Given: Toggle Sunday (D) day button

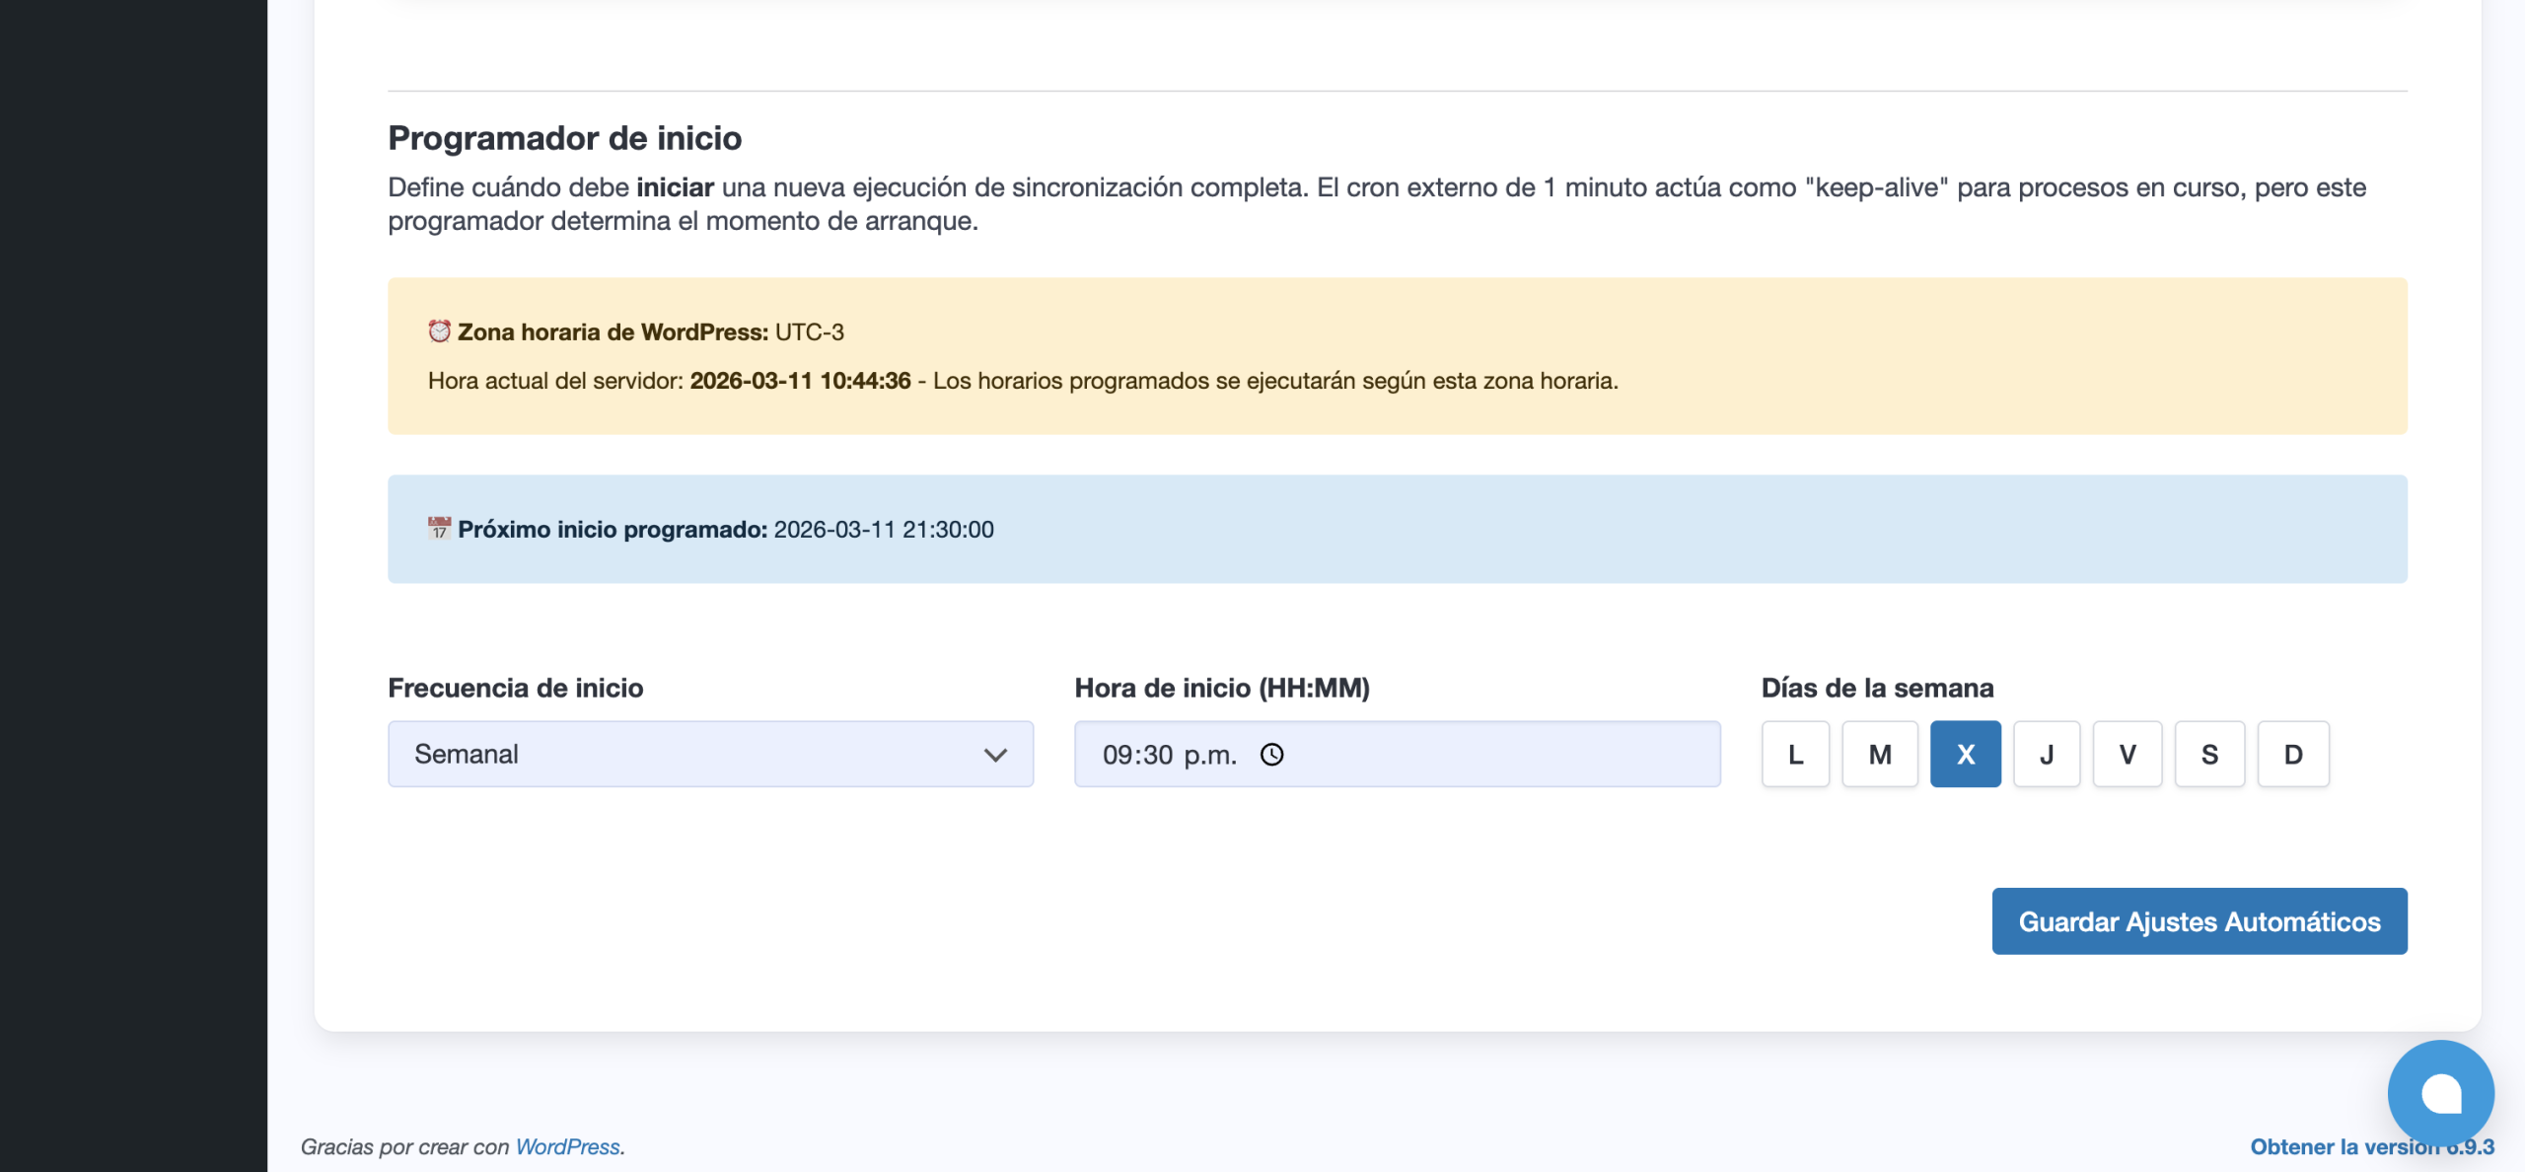Looking at the screenshot, I should (2293, 755).
